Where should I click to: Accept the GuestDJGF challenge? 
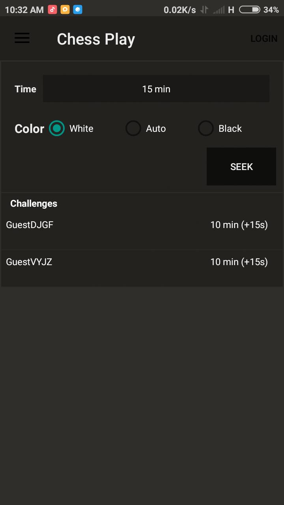(x=142, y=225)
